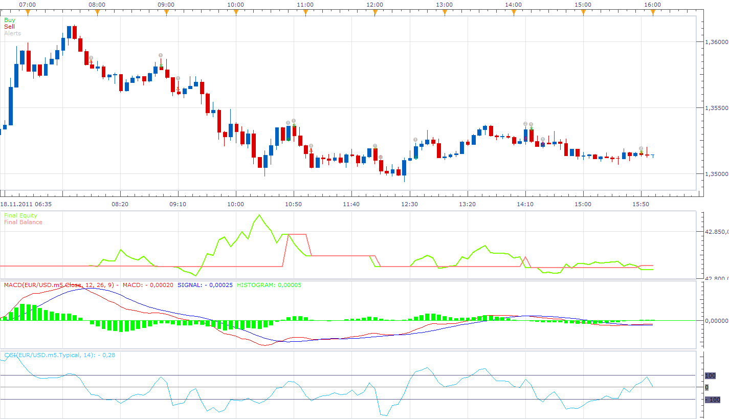Click the 15:50 time axis label
The height and width of the screenshot is (419, 729).
click(642, 204)
